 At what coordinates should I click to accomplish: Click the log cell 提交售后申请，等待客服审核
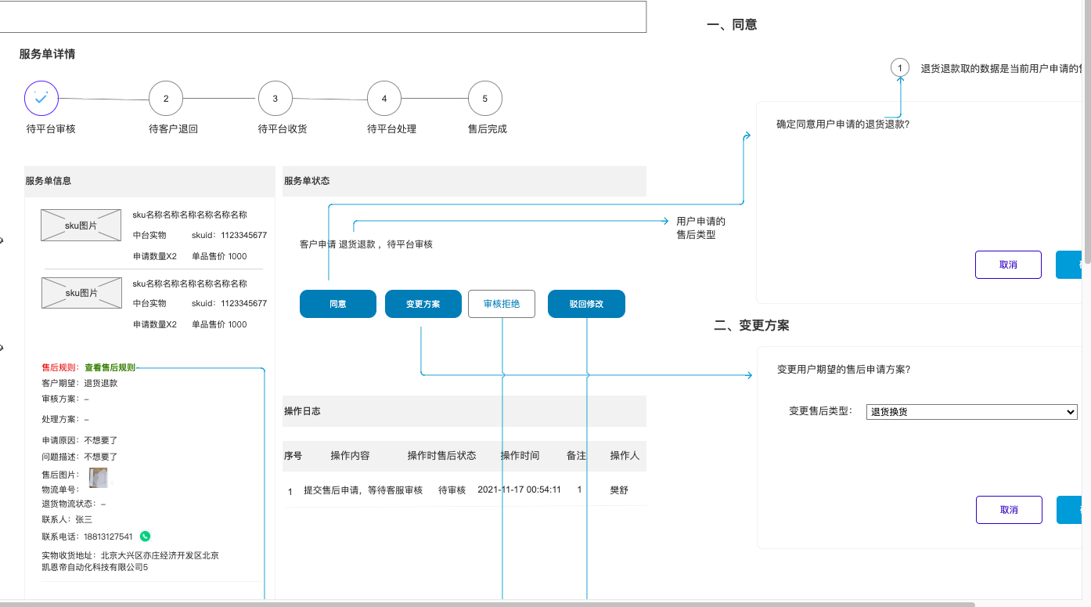pos(363,490)
